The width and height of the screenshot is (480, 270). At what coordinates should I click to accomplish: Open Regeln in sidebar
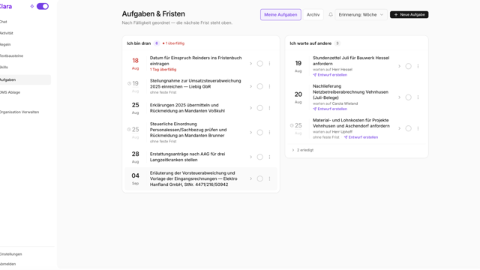(x=5, y=44)
